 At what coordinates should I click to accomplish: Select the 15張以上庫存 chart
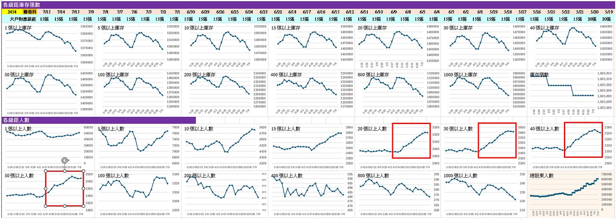[x=312, y=46]
